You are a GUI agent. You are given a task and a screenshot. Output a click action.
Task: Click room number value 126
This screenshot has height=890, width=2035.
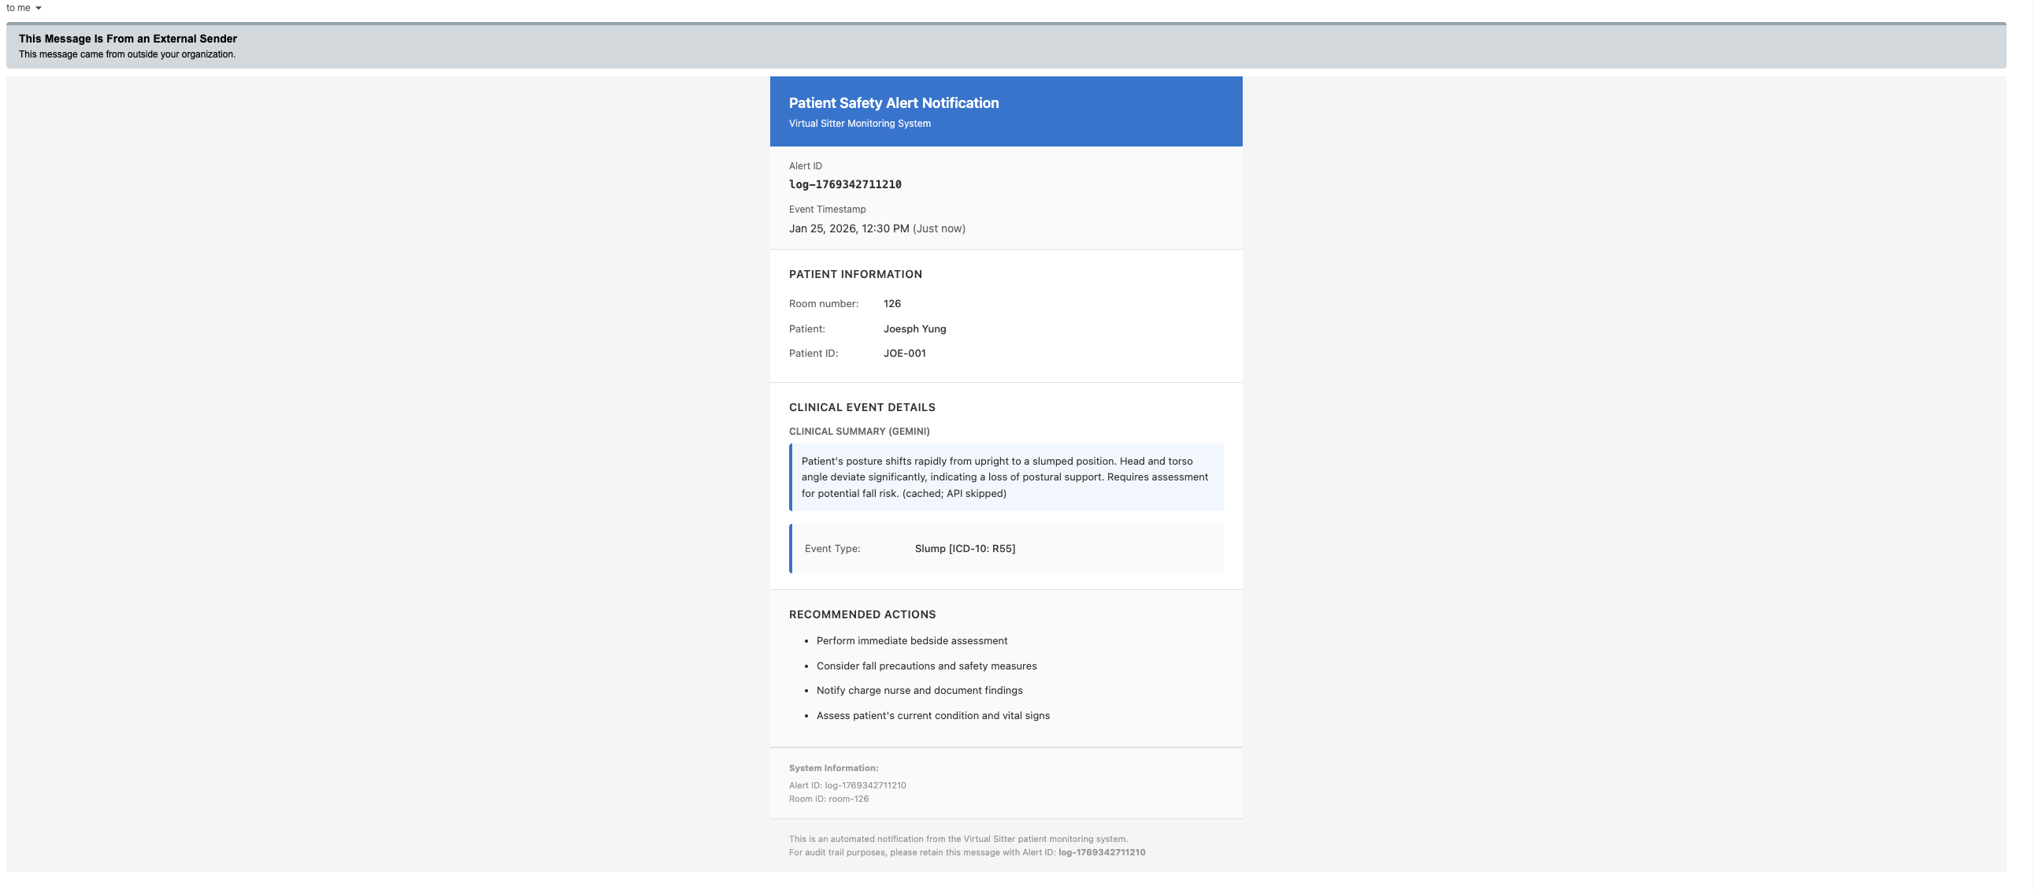[x=892, y=303]
